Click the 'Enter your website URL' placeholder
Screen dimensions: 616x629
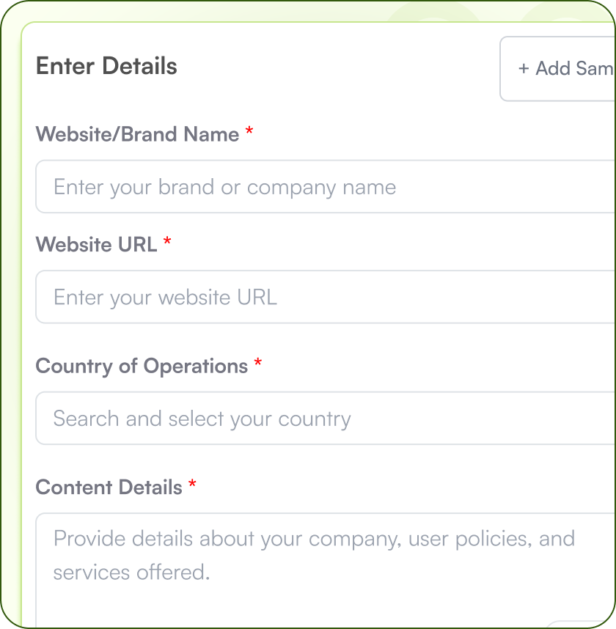point(164,297)
